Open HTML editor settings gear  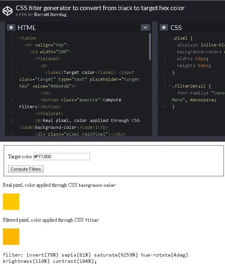click(x=11, y=28)
